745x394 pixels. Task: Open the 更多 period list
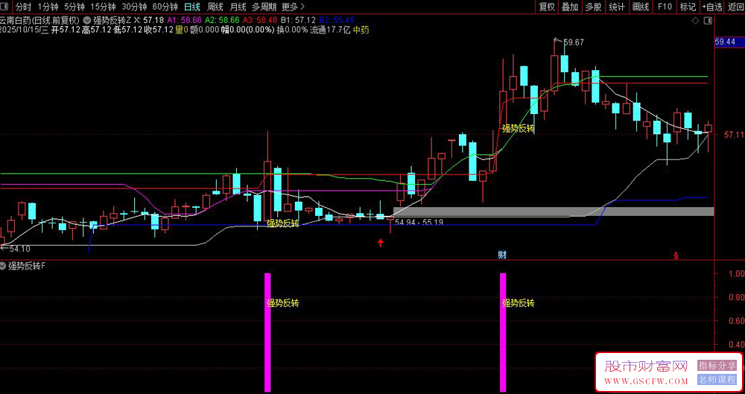(293, 7)
